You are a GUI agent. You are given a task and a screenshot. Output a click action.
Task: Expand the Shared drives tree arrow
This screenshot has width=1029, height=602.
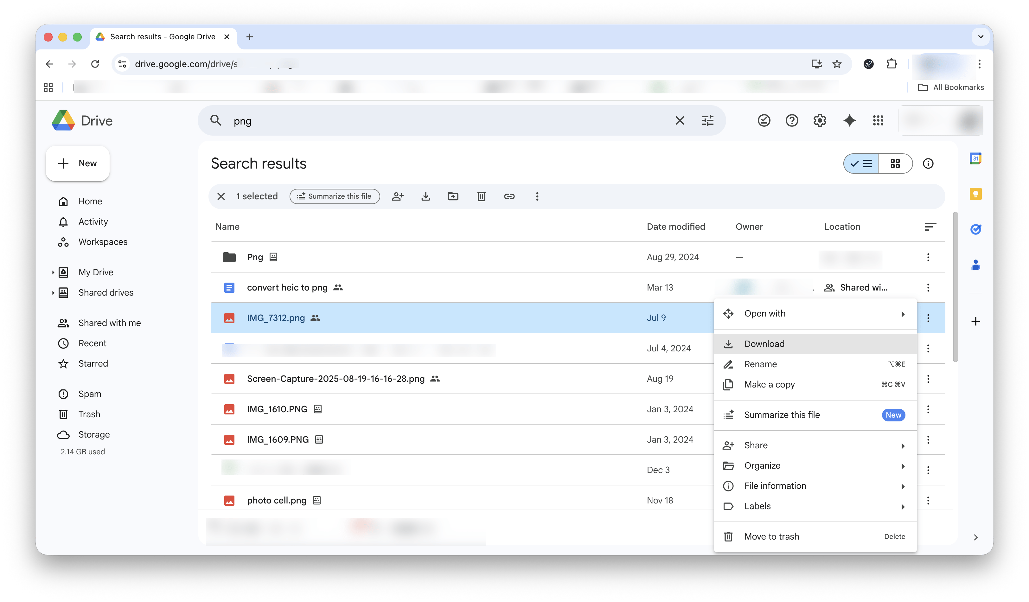click(53, 292)
